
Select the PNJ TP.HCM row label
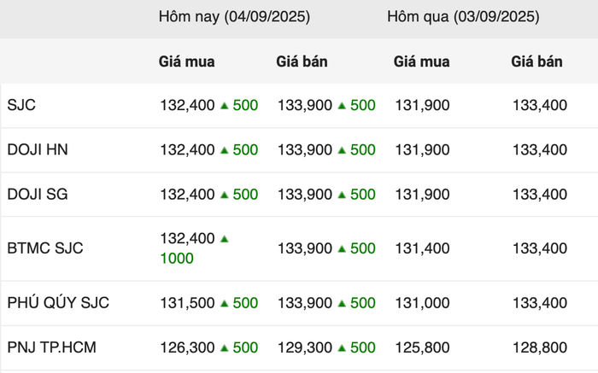pyautogui.click(x=51, y=347)
